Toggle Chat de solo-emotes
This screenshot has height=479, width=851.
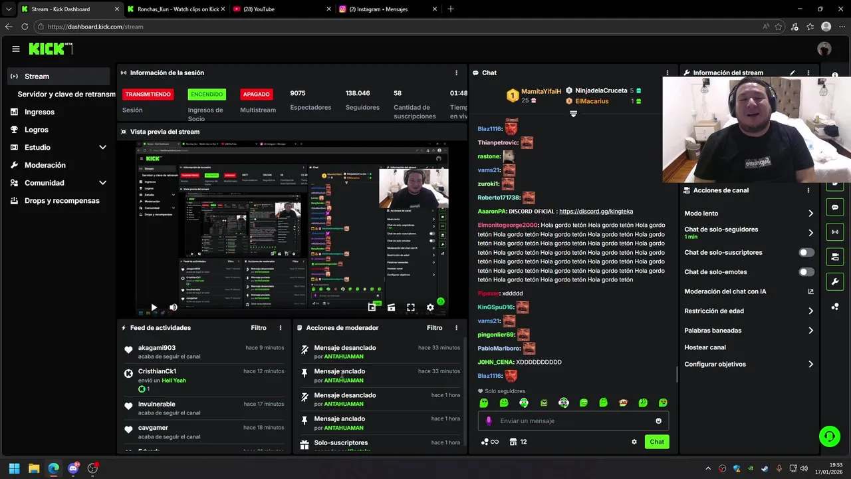806,272
